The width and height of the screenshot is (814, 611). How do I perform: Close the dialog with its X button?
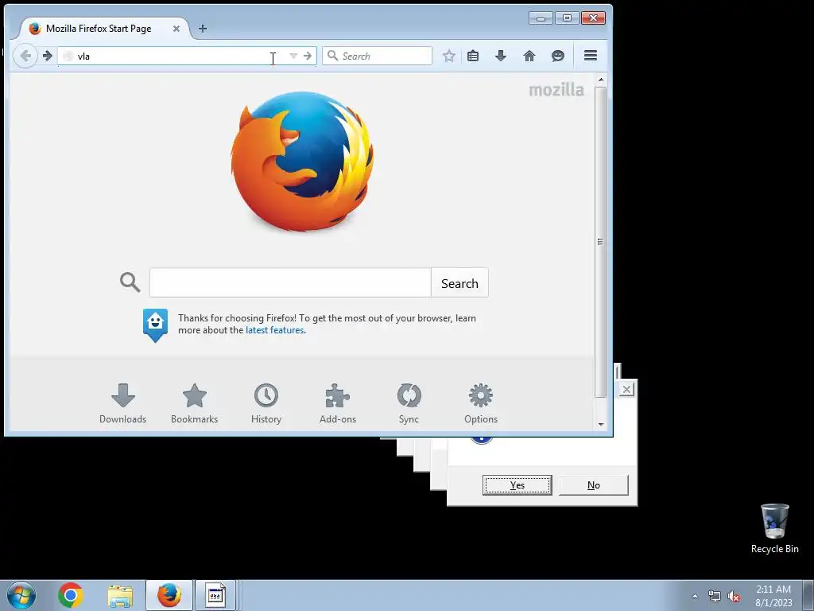tap(626, 389)
